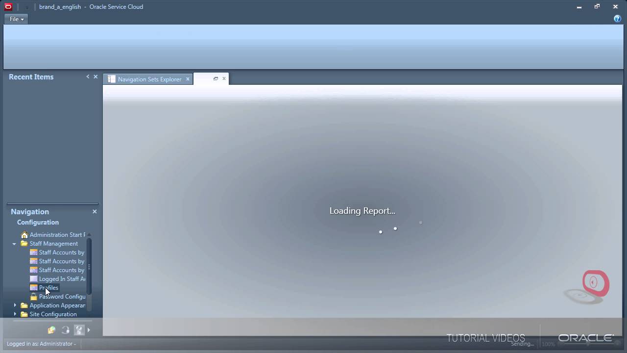Collapse the Staff Management folder arrow

click(14, 244)
